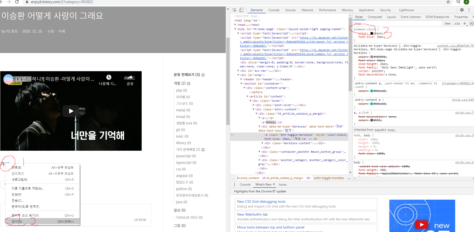Switch to the Sources tab

point(290,10)
